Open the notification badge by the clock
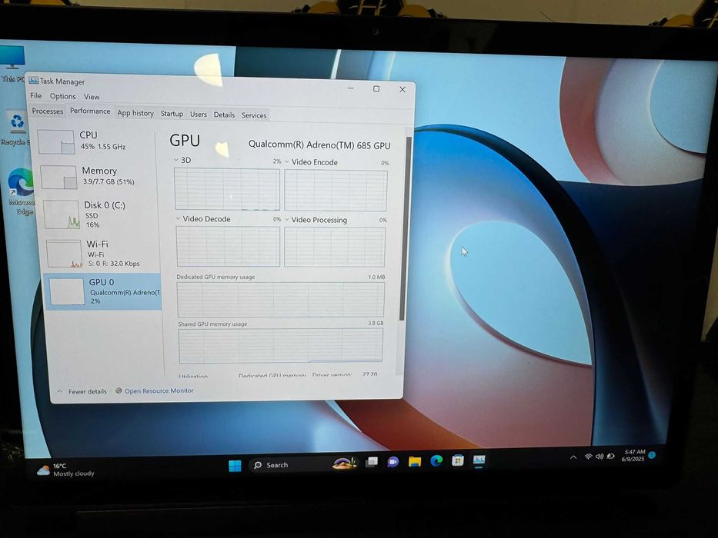The height and width of the screenshot is (538, 718). 653,455
